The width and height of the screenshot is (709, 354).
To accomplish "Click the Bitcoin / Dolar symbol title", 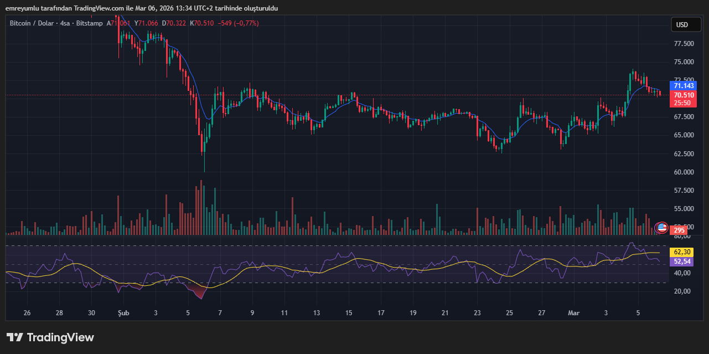I will [x=33, y=23].
